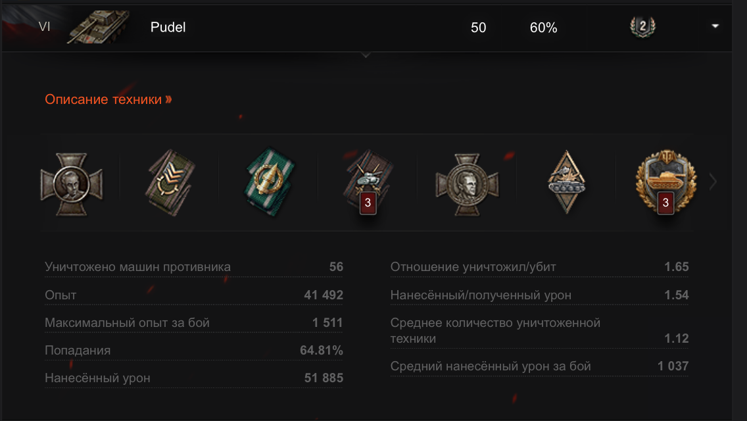The width and height of the screenshot is (747, 421).
Task: Select the gold laurel wreath tank medal
Action: click(x=665, y=182)
